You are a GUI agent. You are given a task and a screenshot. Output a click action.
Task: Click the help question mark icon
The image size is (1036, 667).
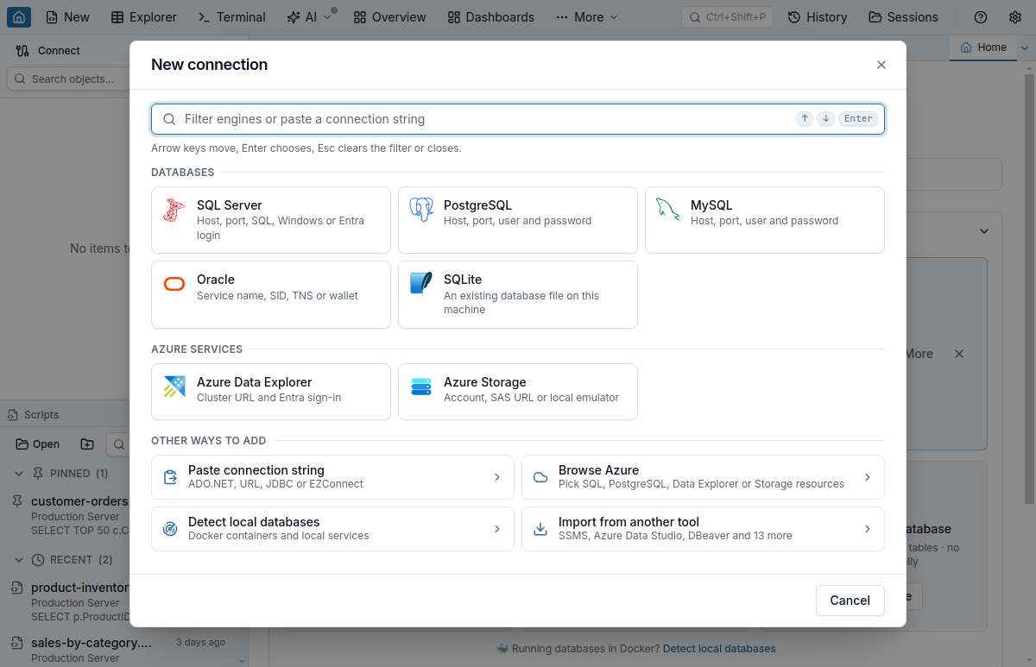click(x=981, y=17)
